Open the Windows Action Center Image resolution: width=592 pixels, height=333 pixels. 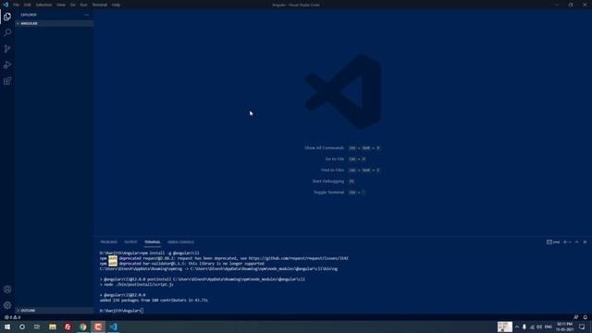(582, 327)
